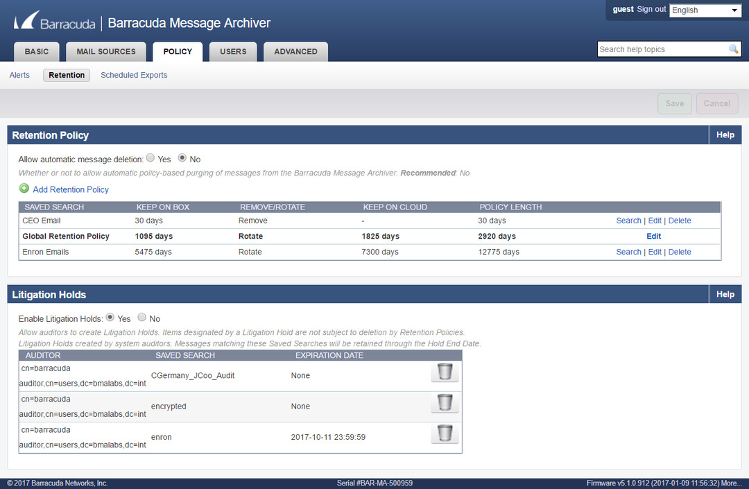Remove the encrypted litigation hold via trash icon

445,402
